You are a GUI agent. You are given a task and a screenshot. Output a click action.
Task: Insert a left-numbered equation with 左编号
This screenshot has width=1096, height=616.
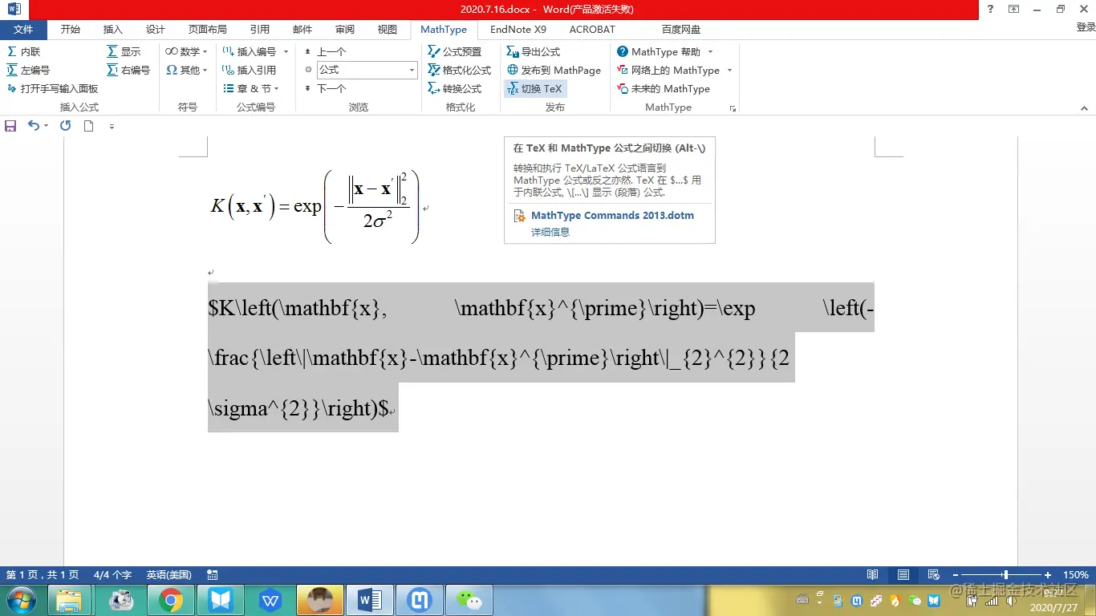[28, 70]
